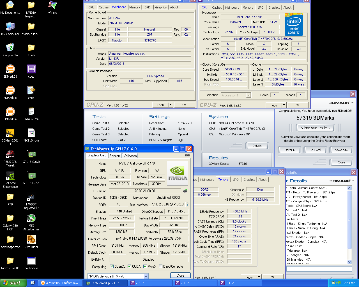
Task: Open Windows Start menu
Action: (13, 283)
